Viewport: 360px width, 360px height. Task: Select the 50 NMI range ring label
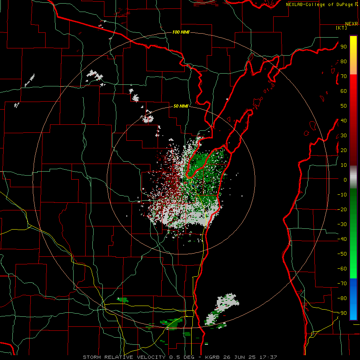tap(181, 106)
